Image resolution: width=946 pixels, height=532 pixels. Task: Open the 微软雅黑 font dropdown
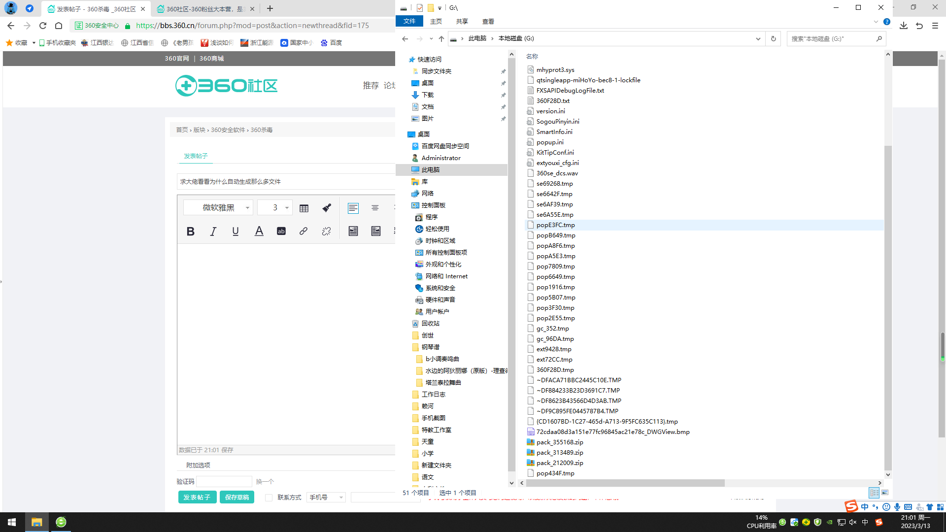(x=218, y=208)
